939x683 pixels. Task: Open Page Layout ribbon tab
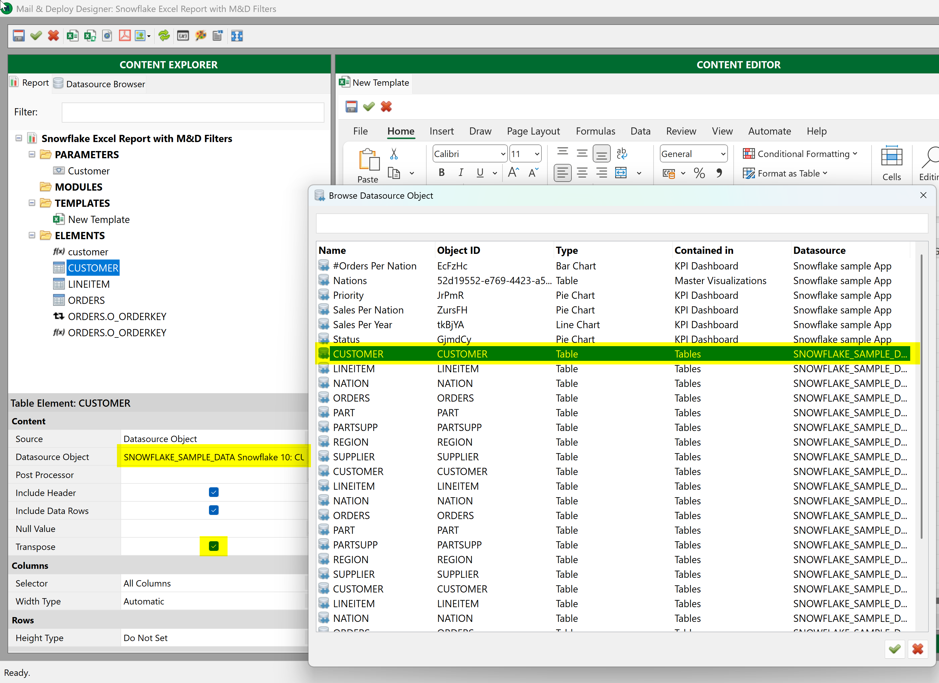[x=533, y=131]
